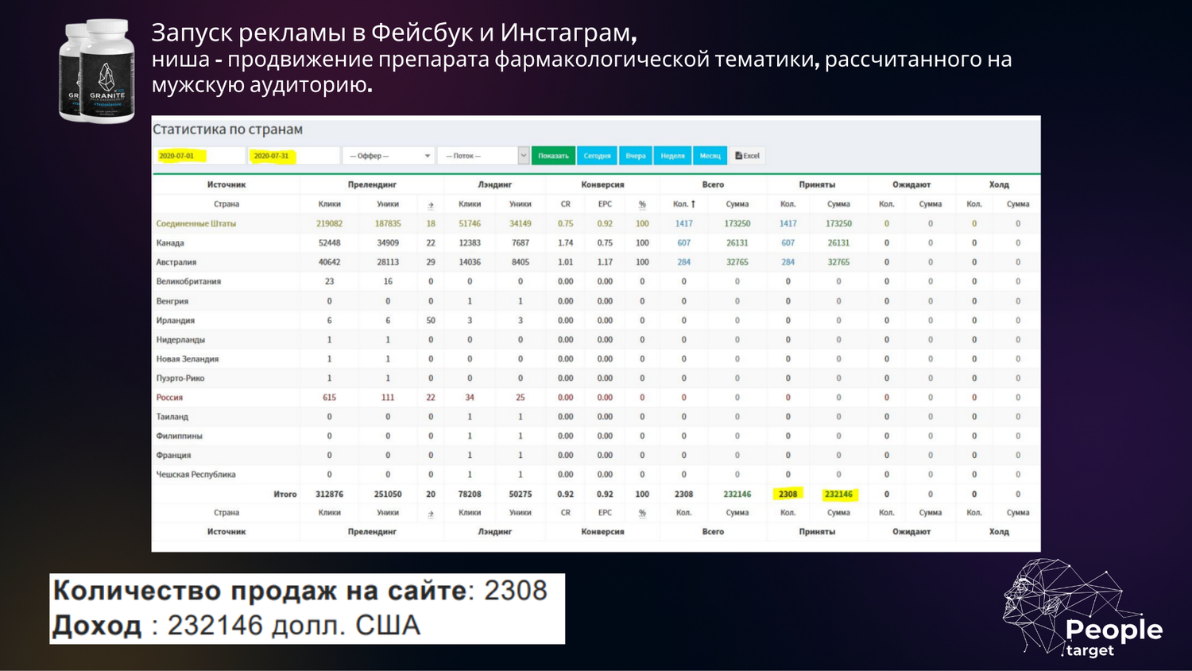This screenshot has height=671, width=1192.
Task: Click the highlighted 232146 cell in Итого row
Action: point(838,494)
